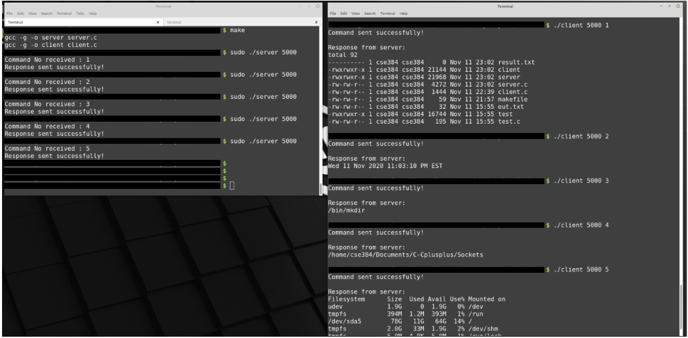Click 'Command No received : 1' line
Viewport: 688px width, 338px height.
47,60
